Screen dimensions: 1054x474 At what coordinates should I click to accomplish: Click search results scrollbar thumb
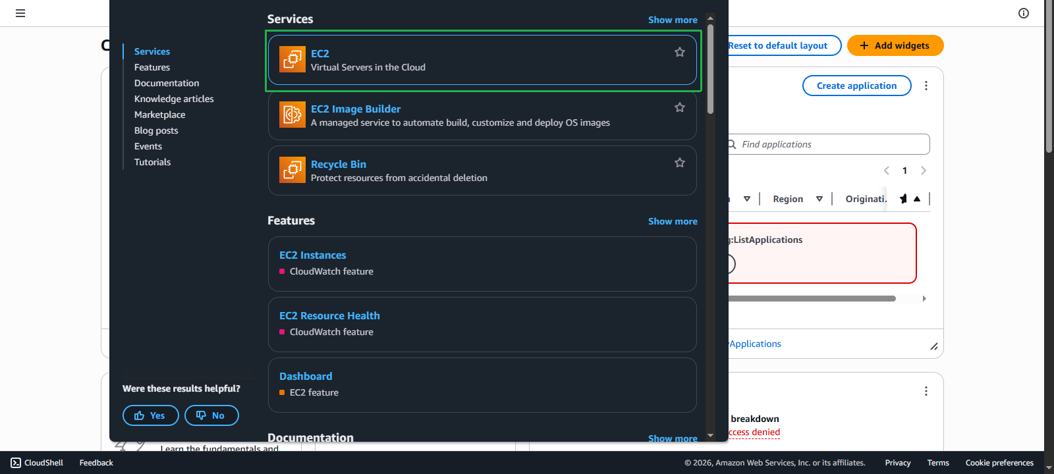710,69
